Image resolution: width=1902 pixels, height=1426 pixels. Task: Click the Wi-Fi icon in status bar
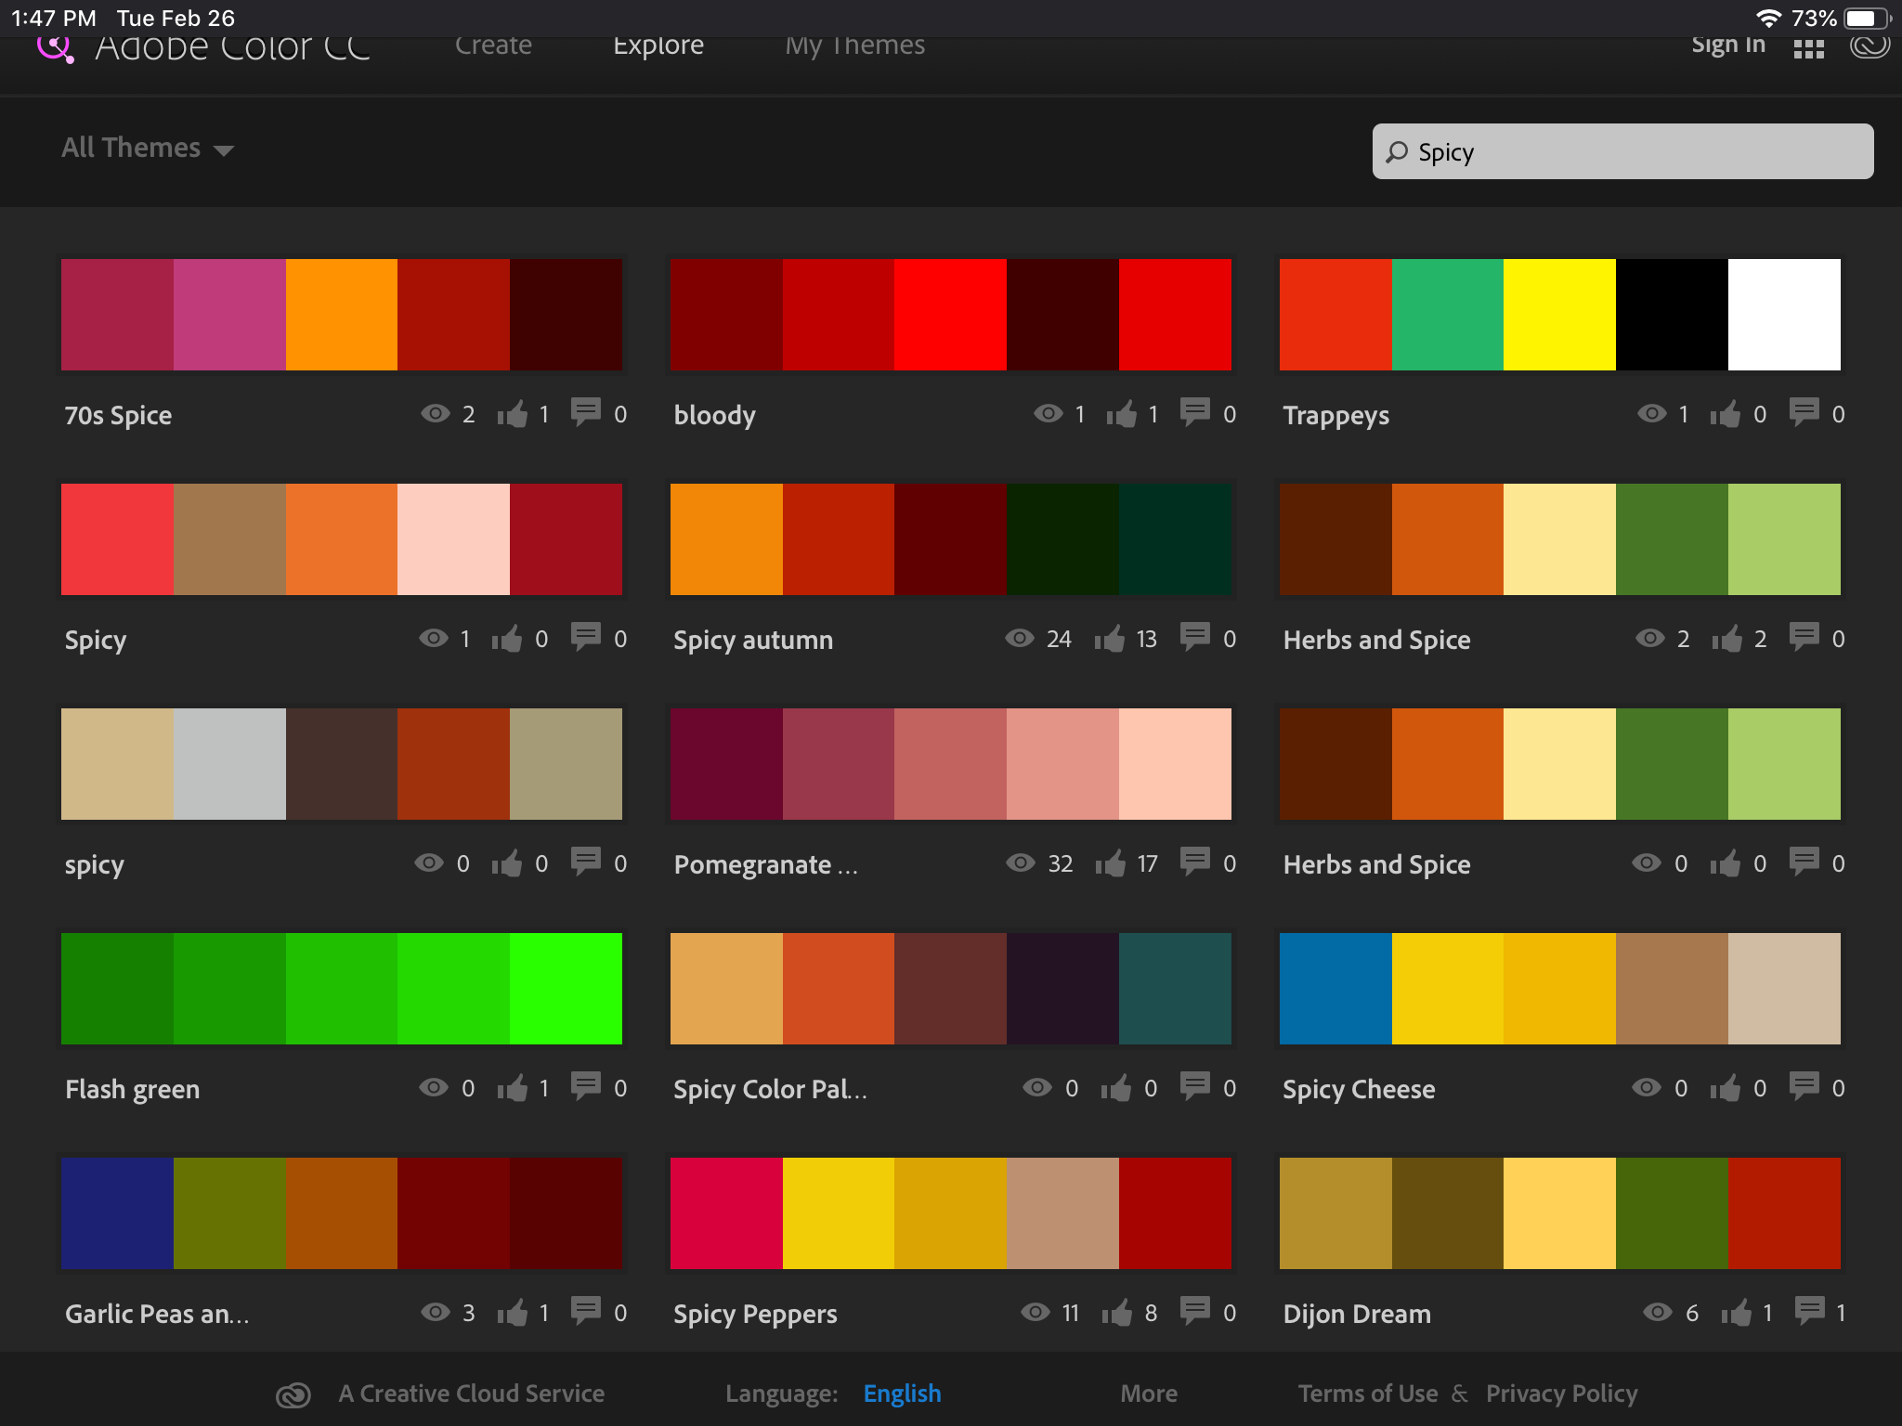pyautogui.click(x=1769, y=18)
